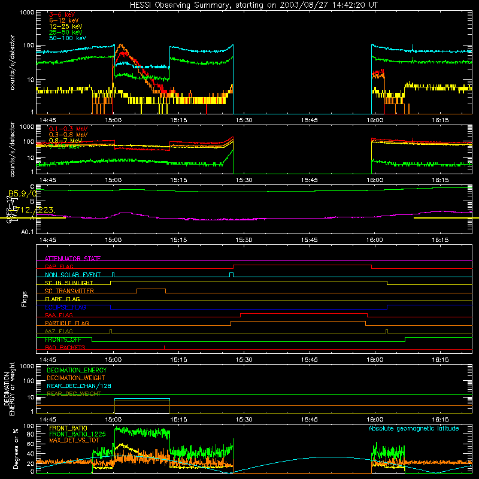This screenshot has width=479, height=479.
Task: Click the FRONTS_OFF flag label
Action: (63, 339)
